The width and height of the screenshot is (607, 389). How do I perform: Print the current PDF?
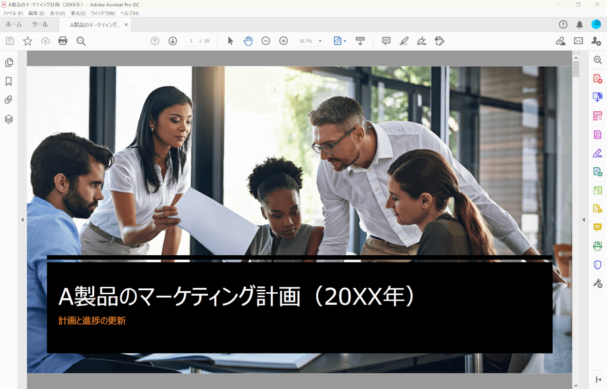point(63,41)
